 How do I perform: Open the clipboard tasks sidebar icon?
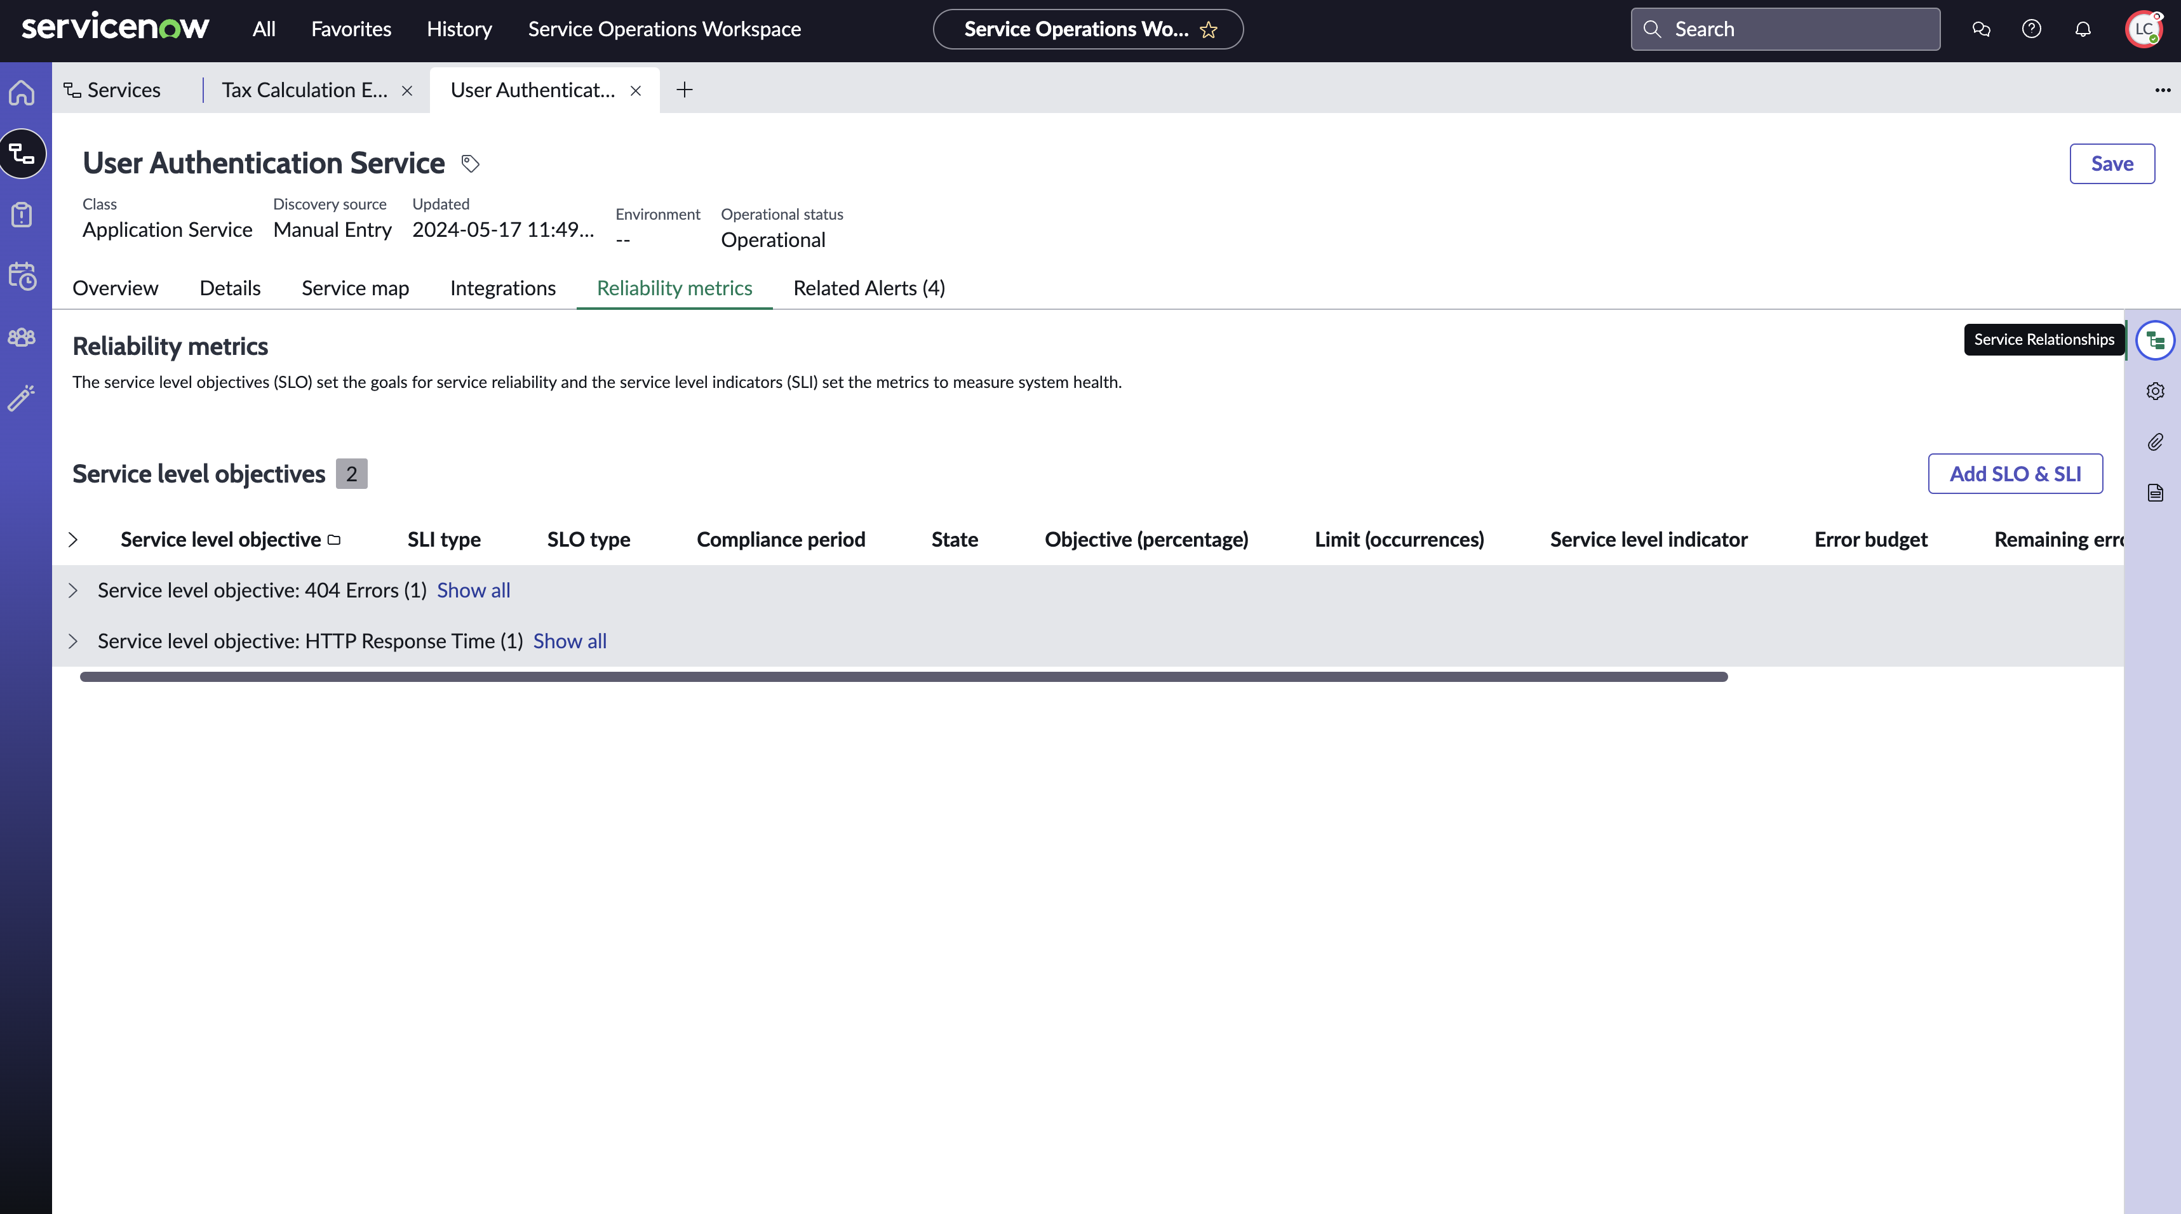coord(23,214)
